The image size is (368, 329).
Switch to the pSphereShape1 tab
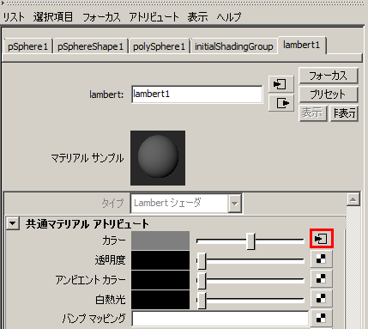(90, 46)
